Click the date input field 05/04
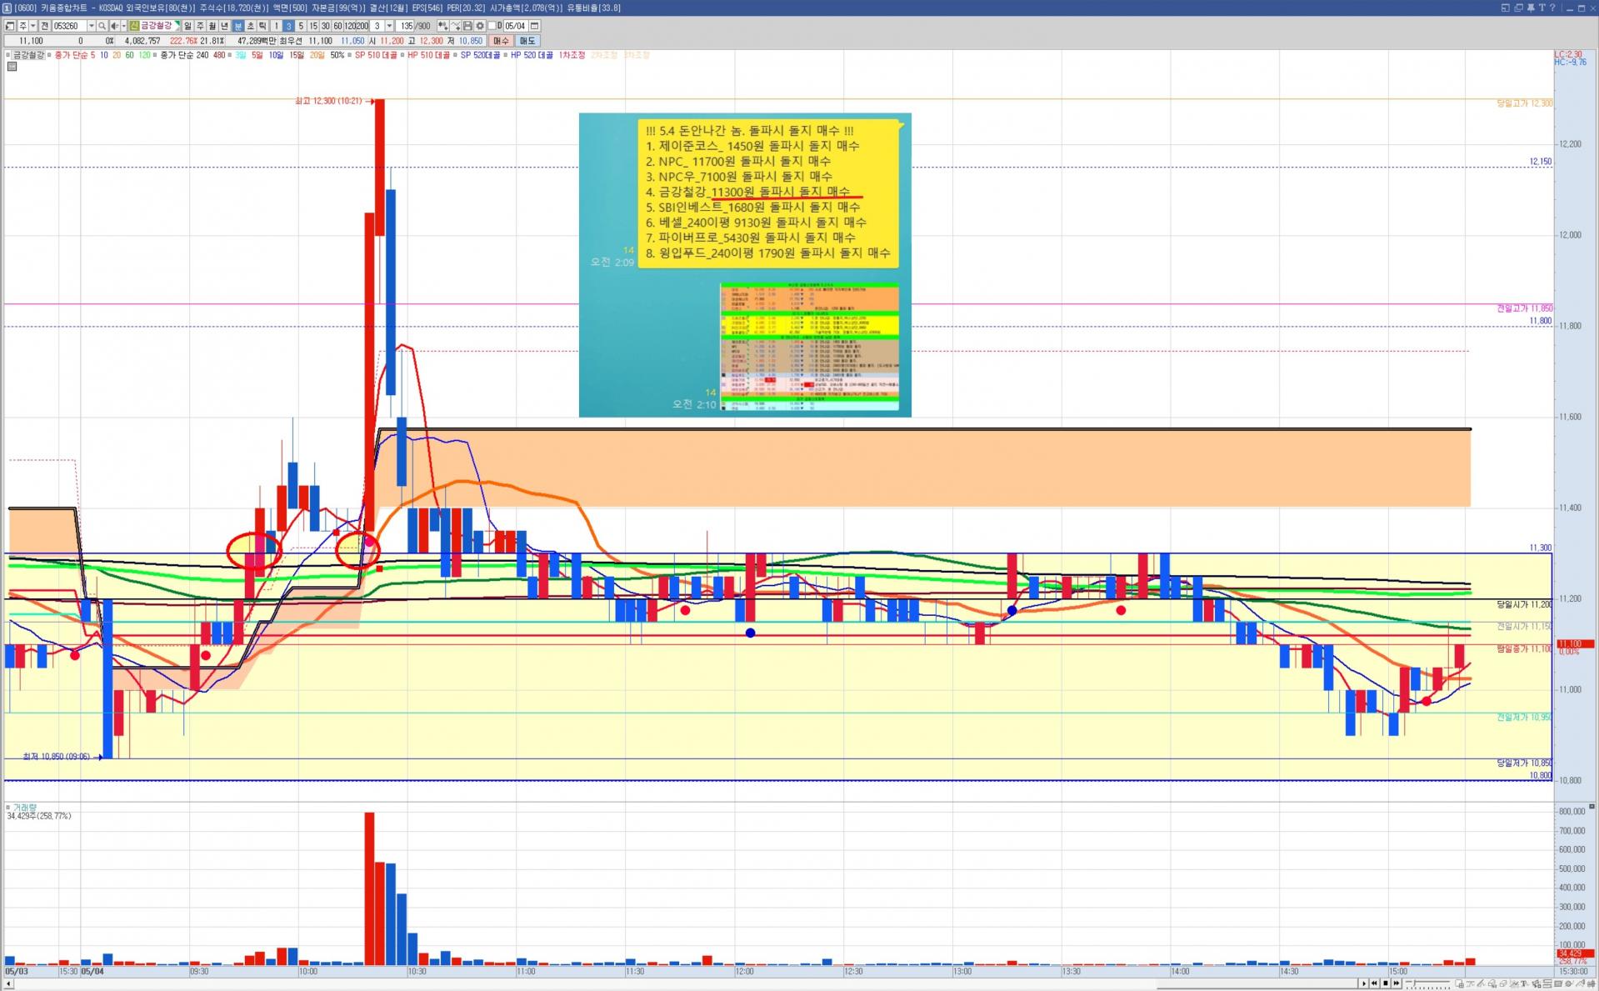 coord(515,26)
